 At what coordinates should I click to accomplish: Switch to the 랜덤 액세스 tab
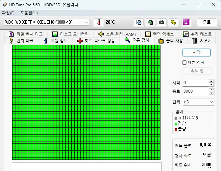click(x=160, y=34)
